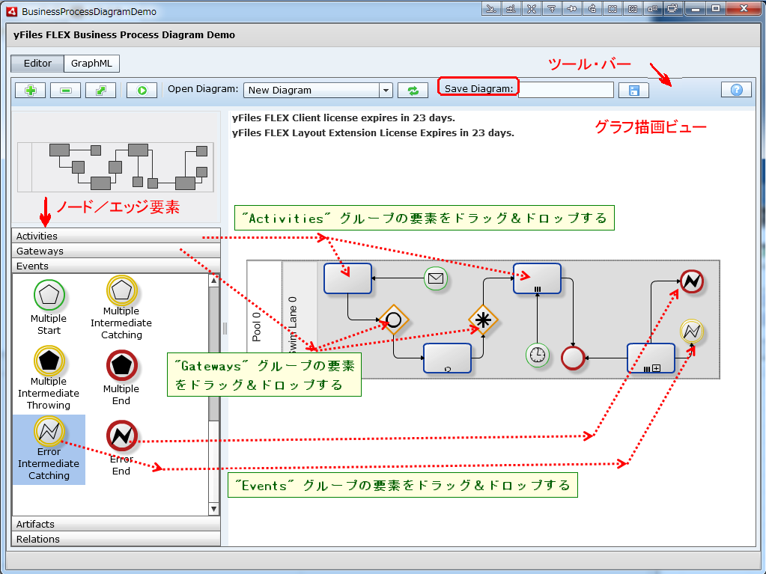Screen dimensions: 766x574
Task: Select the Error Intermediate Catching palette icon
Action: [x=49, y=432]
